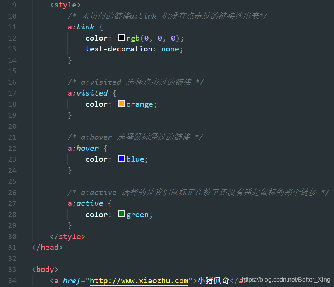Click line number 34 in the gutter
This screenshot has width=334, height=287.
(x=12, y=281)
